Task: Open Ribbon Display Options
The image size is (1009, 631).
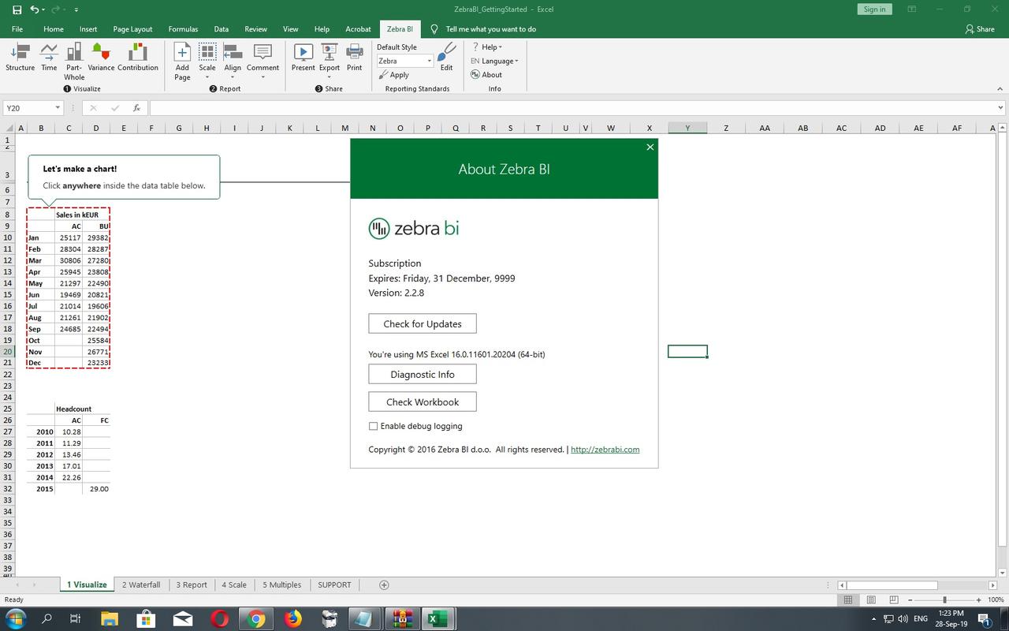Action: pos(912,9)
